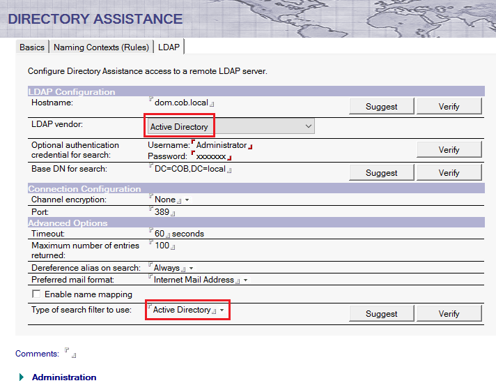496x390 pixels.
Task: Click the Port field value 389
Action: (x=162, y=212)
